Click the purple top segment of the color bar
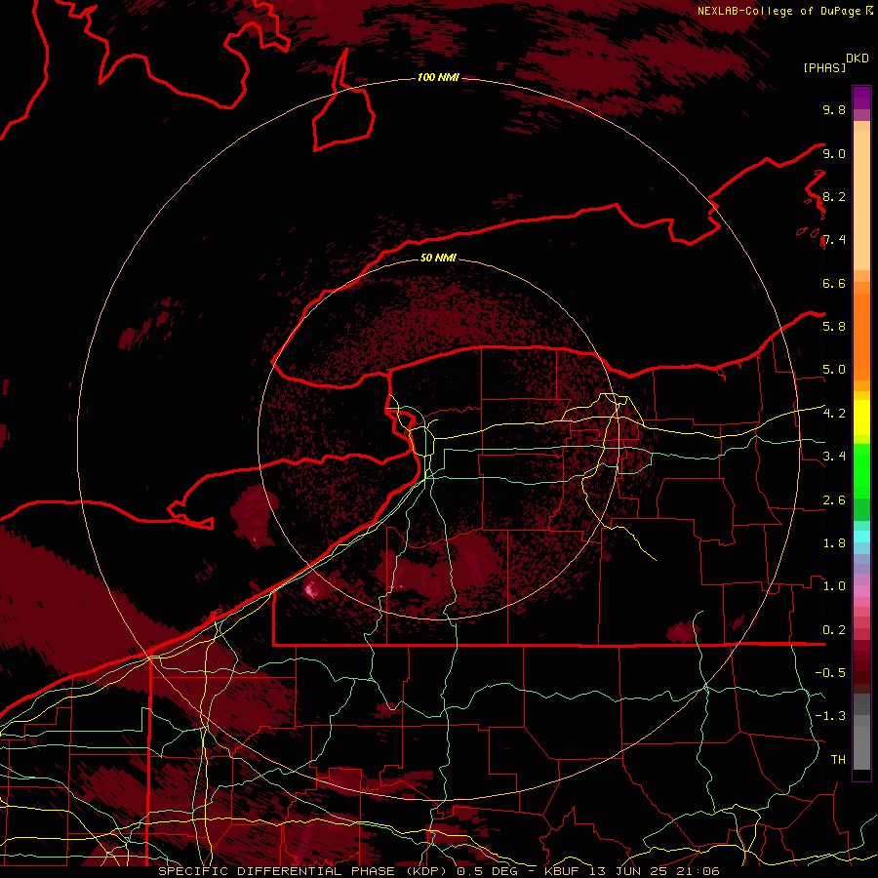Screen dimensions: 878x878 pyautogui.click(x=861, y=98)
